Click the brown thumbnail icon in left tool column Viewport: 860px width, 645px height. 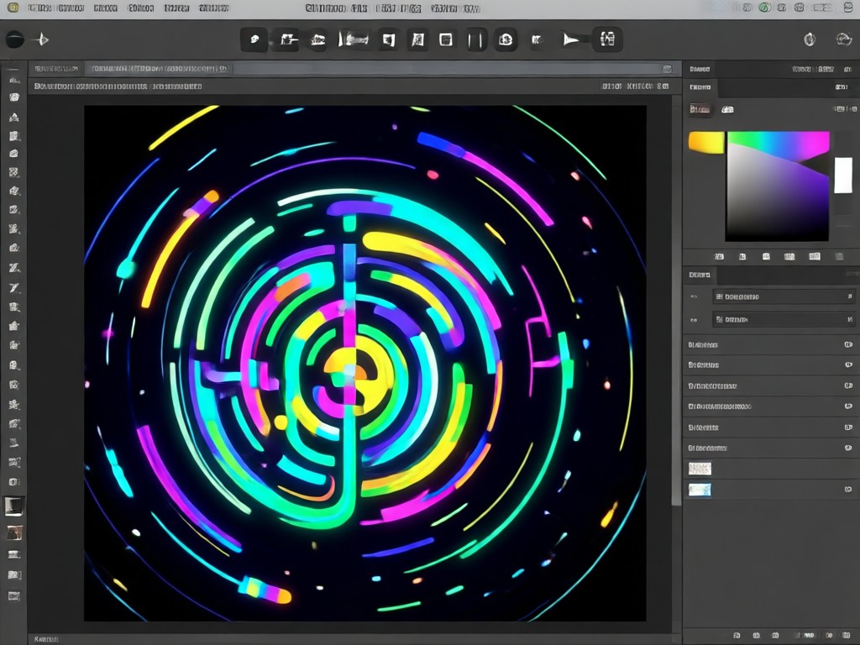[14, 532]
